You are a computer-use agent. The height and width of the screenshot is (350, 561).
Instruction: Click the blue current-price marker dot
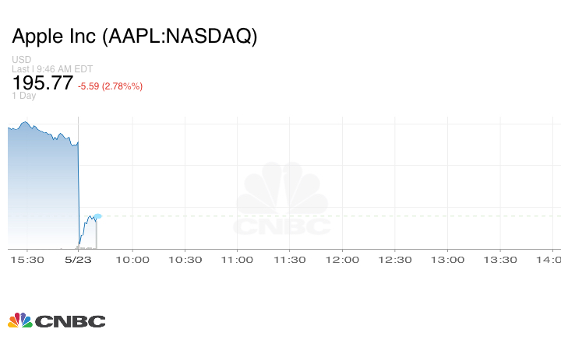[97, 215]
